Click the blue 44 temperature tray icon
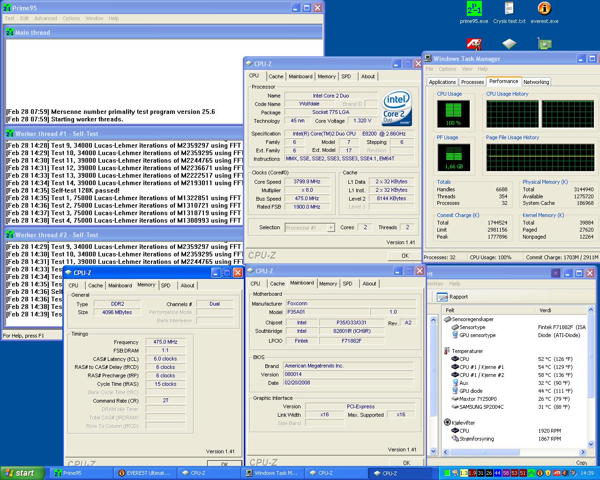600x480 pixels. 497,473
